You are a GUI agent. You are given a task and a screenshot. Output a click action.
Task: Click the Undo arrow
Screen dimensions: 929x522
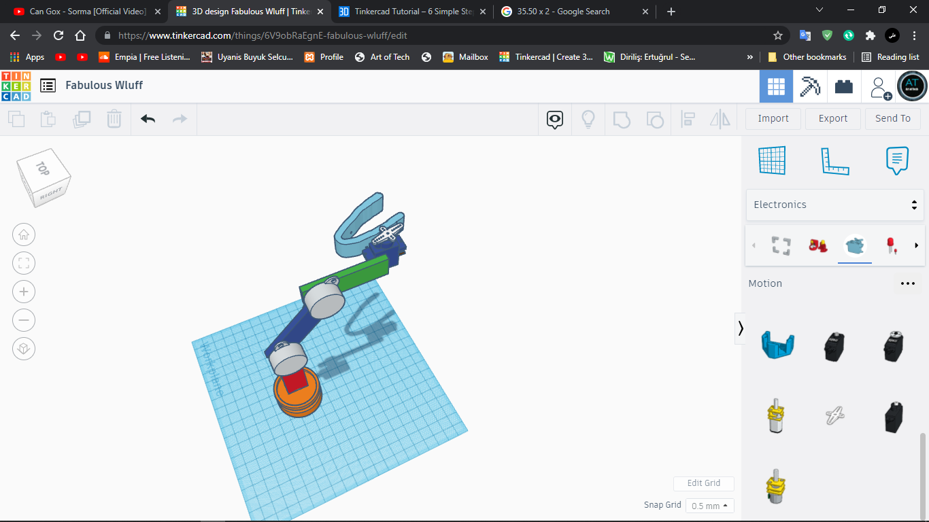pos(148,119)
